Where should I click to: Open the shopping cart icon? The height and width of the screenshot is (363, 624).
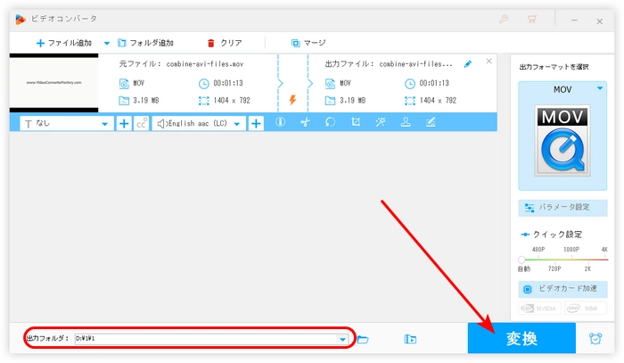coord(531,19)
